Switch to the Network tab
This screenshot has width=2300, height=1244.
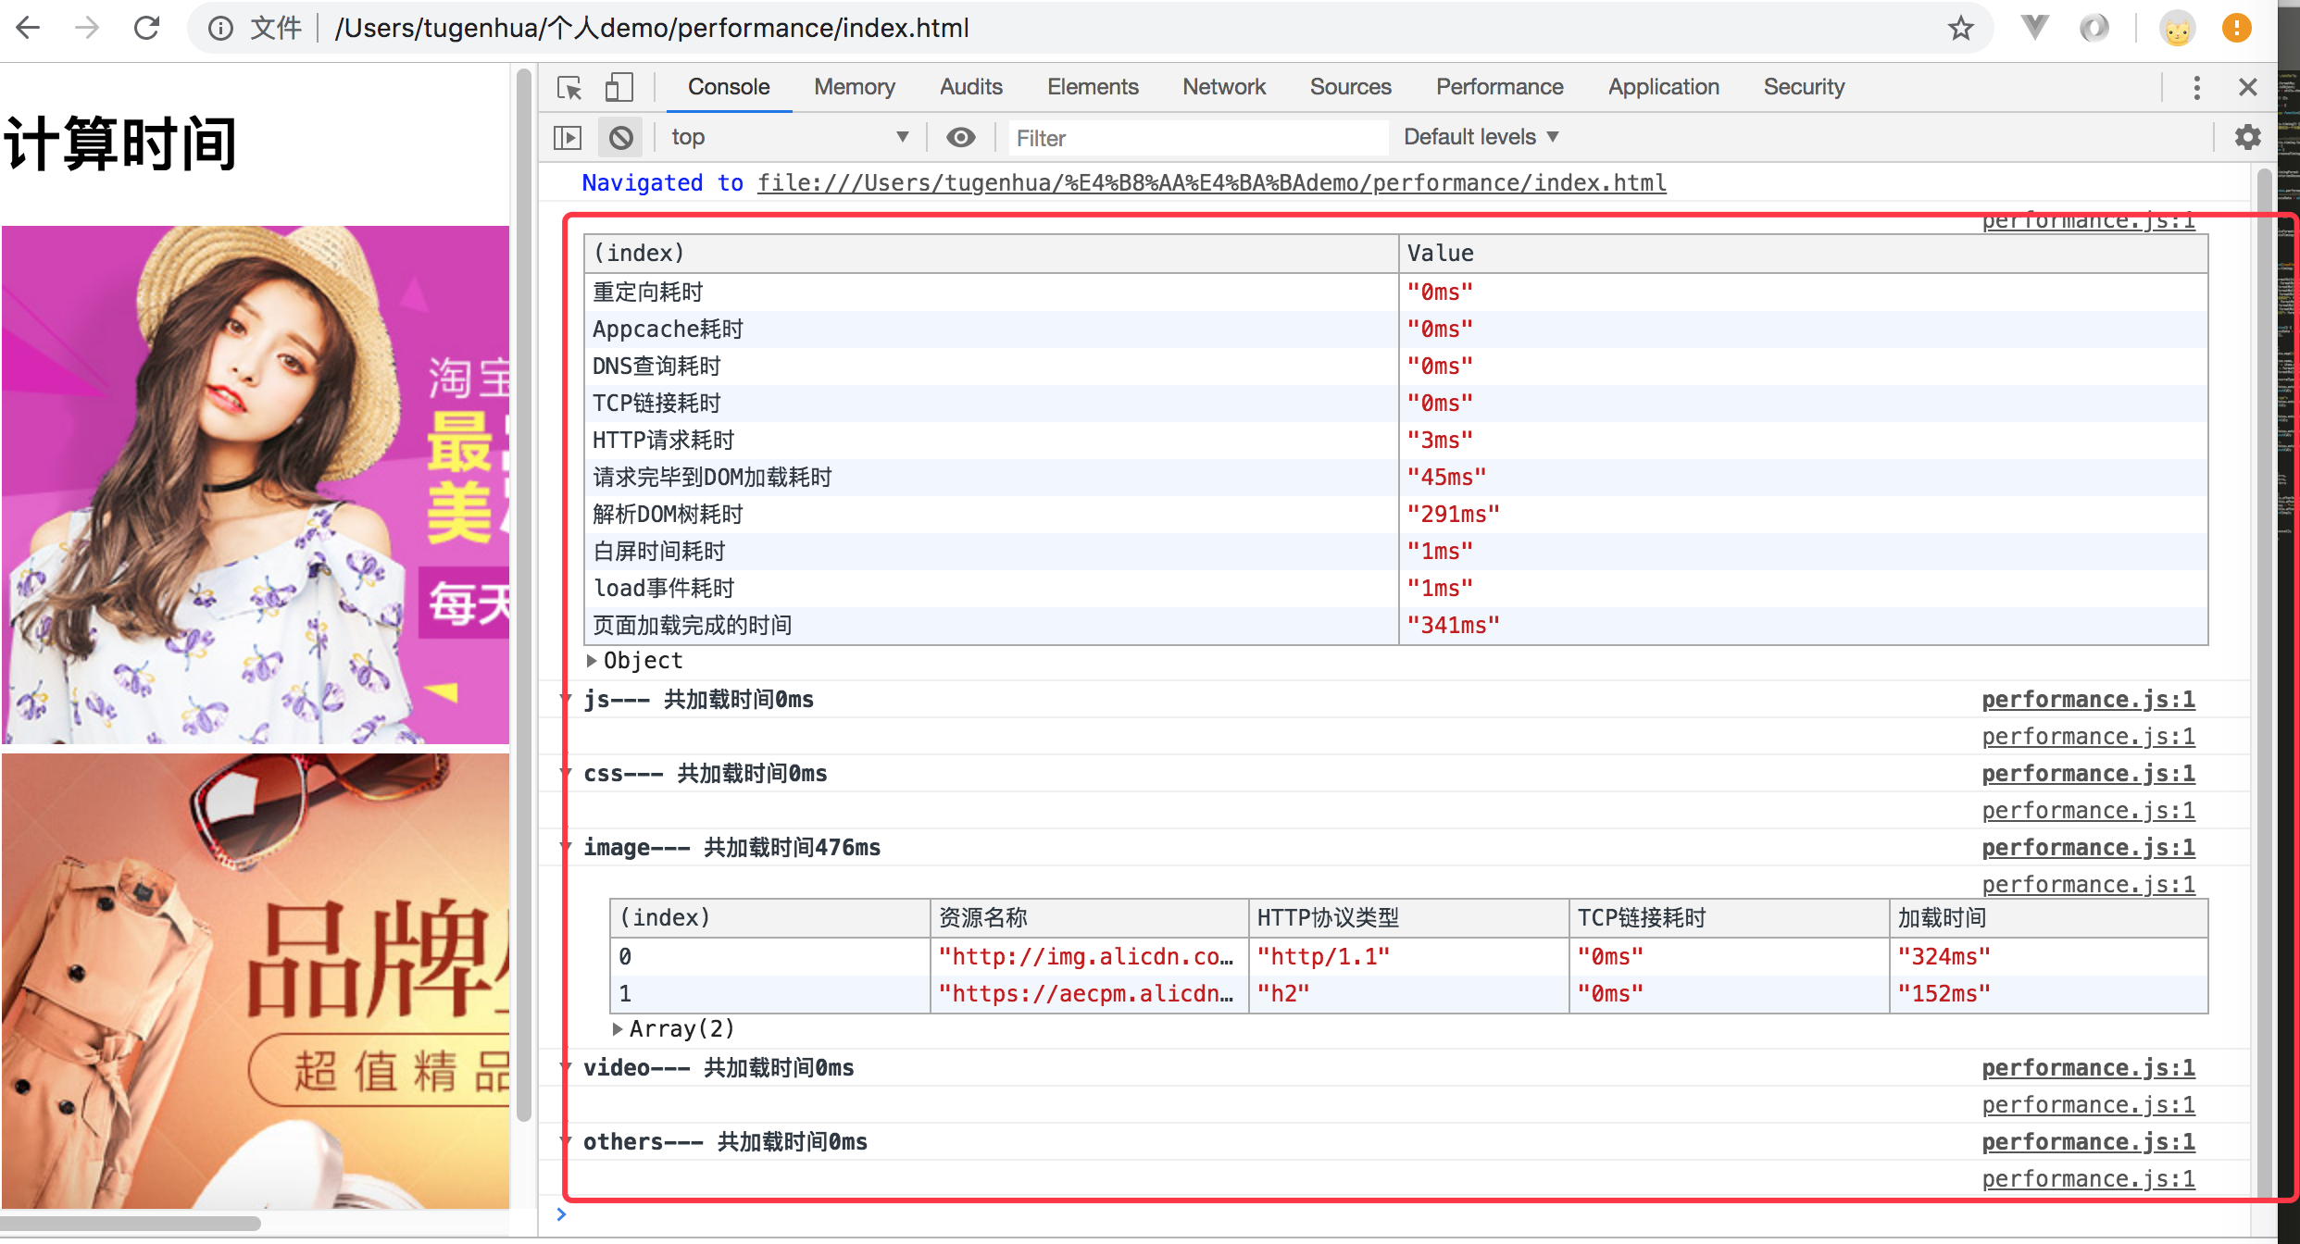pos(1223,87)
